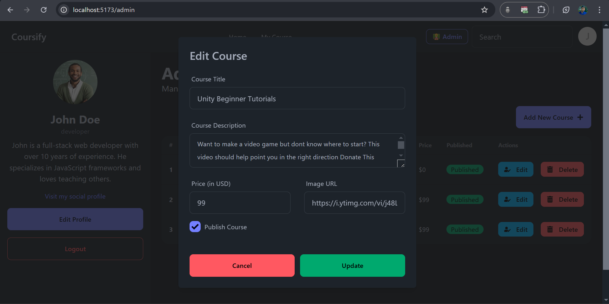This screenshot has width=609, height=304.
Task: Go back to the previous browser page
Action: coord(10,10)
